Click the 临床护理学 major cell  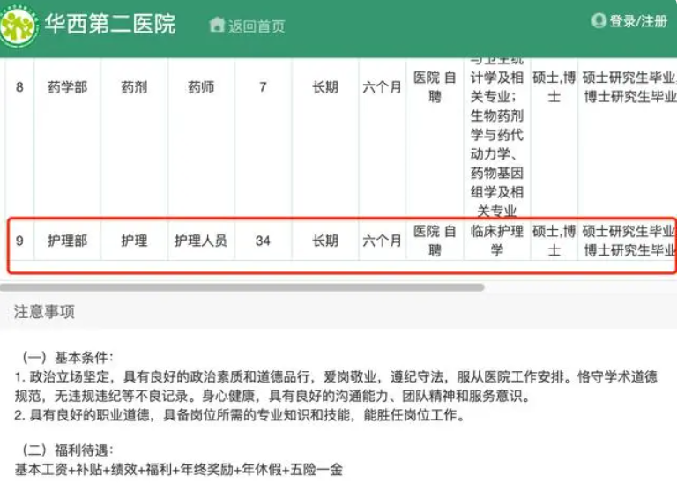497,241
